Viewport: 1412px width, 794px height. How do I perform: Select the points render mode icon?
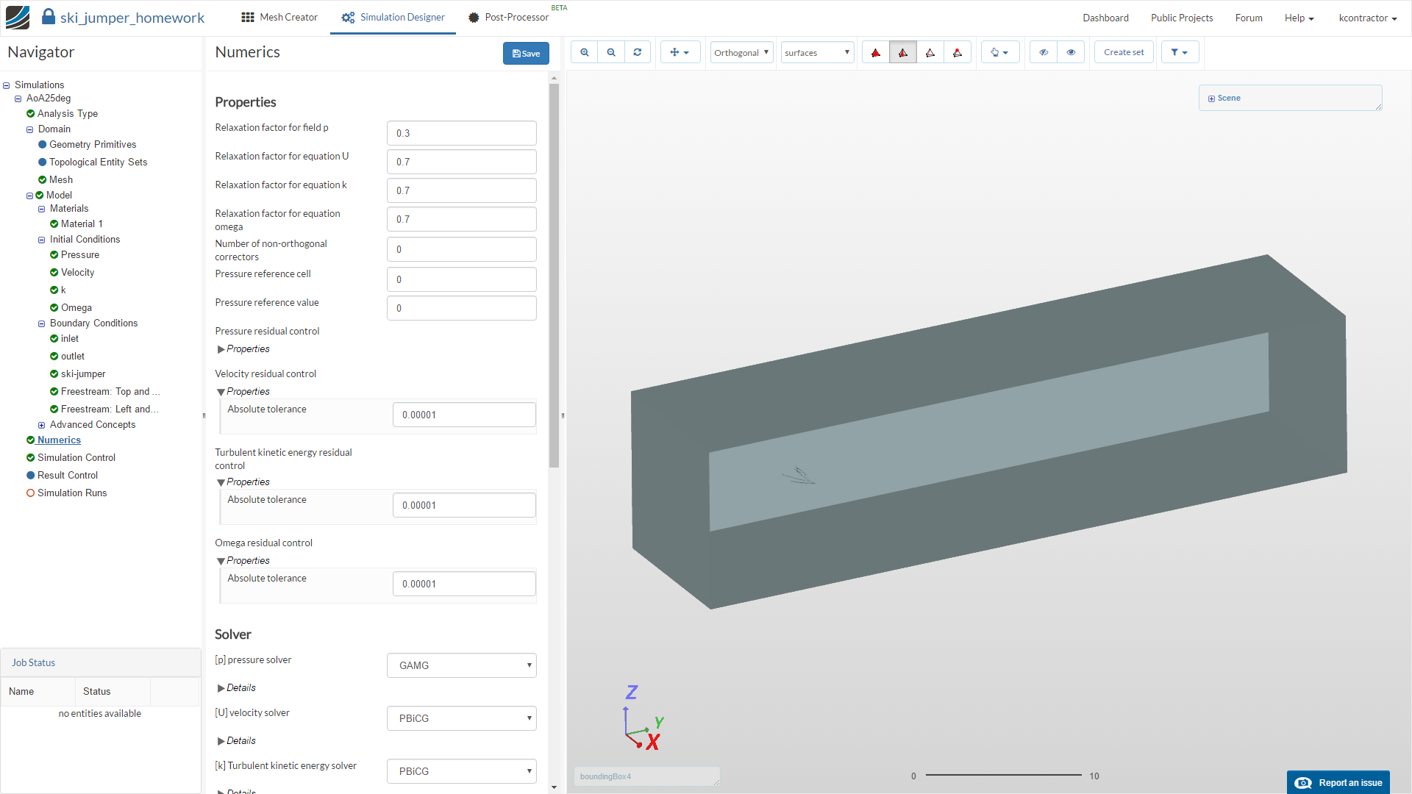tap(958, 52)
